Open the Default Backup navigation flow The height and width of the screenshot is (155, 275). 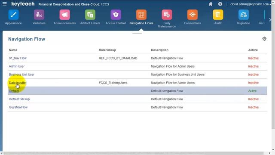tap(19, 99)
